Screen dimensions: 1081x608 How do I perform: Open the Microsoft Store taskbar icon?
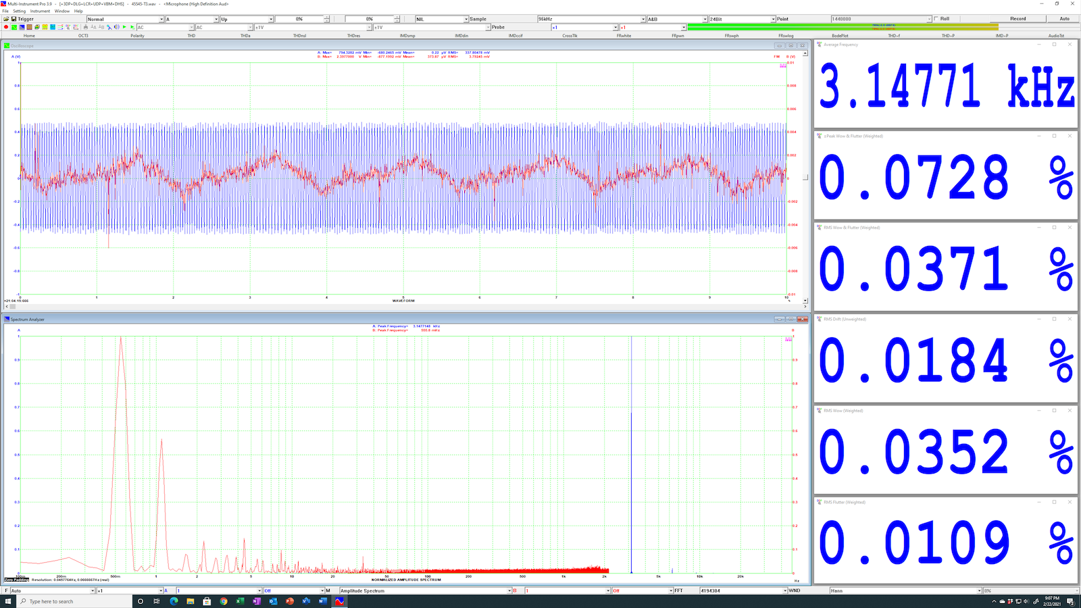tap(207, 601)
